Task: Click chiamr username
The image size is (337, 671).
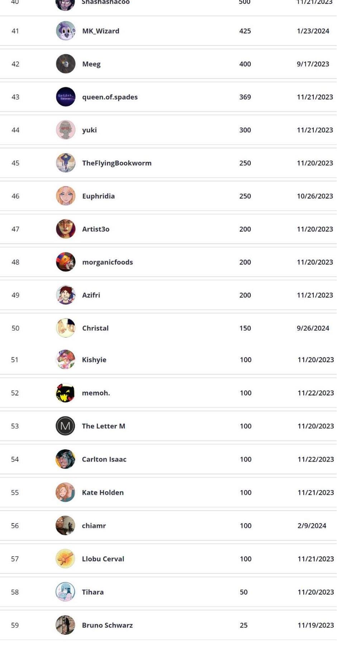Action: pyautogui.click(x=94, y=526)
